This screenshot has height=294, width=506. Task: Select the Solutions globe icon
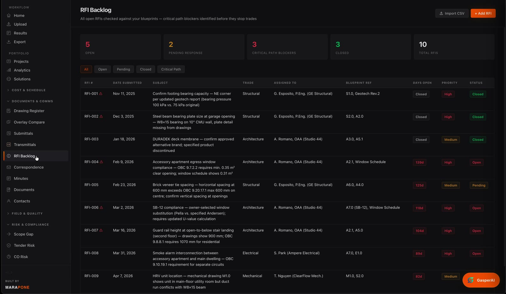point(9,79)
